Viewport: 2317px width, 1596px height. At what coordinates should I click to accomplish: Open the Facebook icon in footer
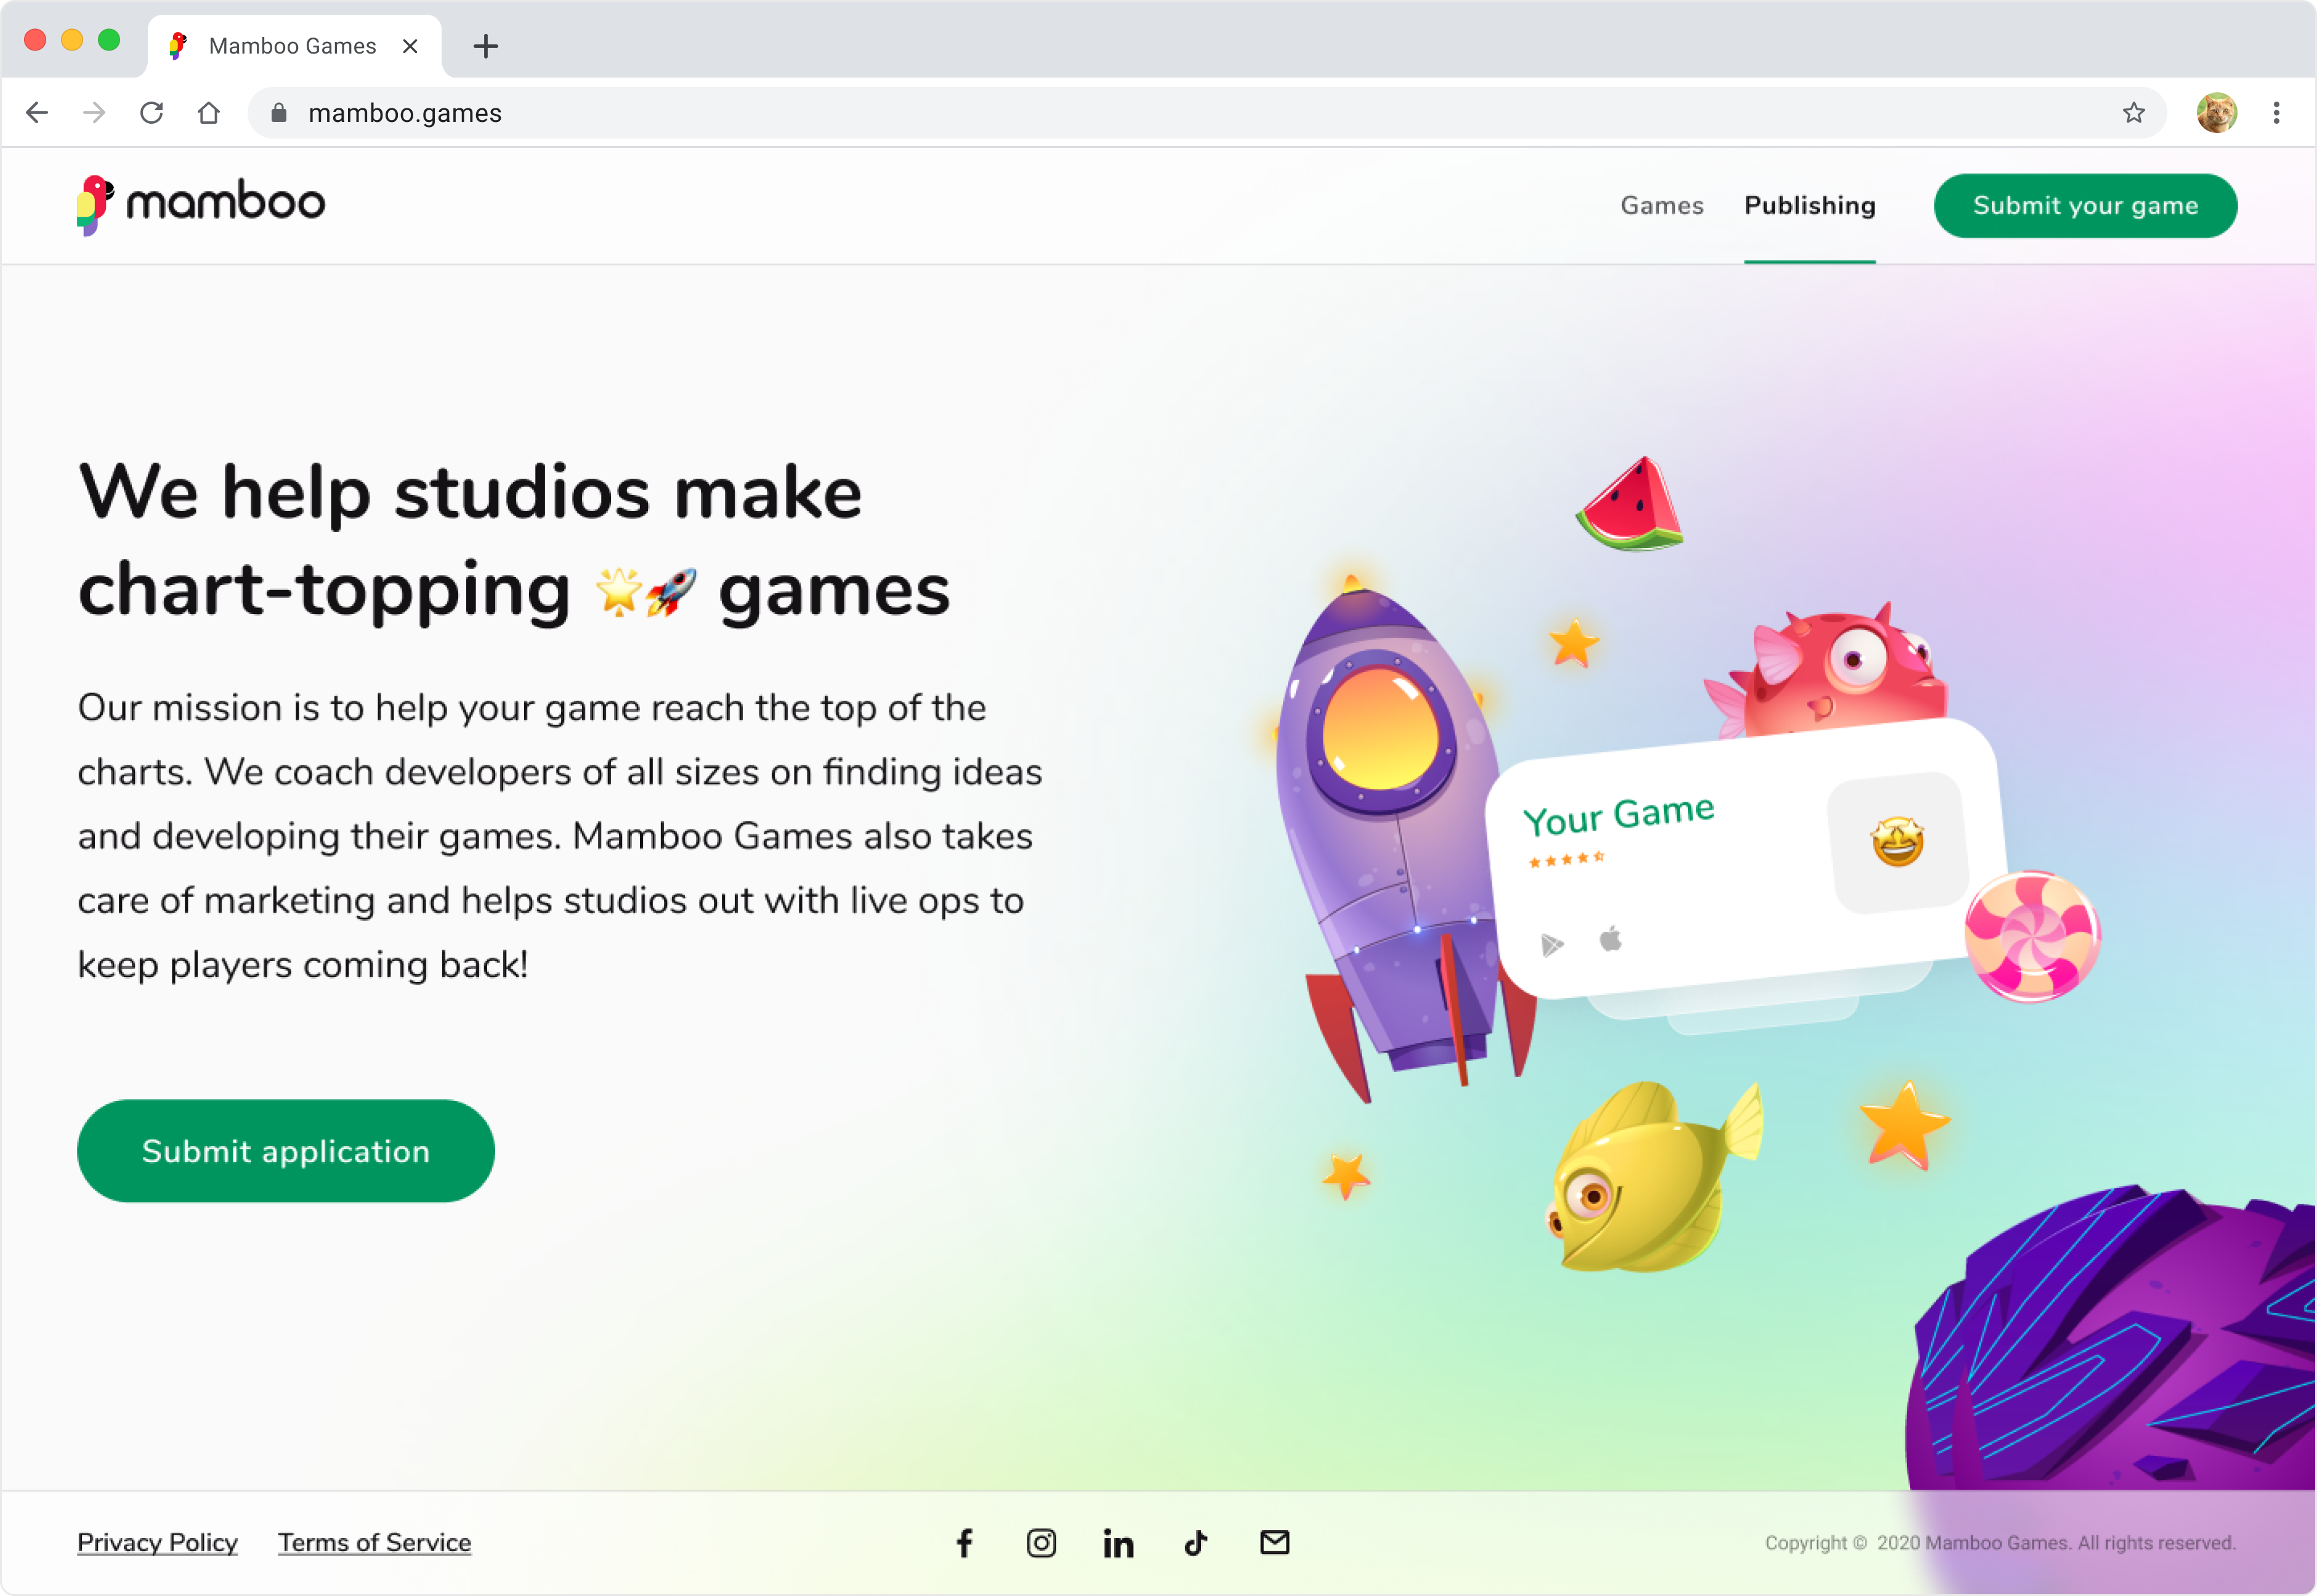click(x=964, y=1543)
